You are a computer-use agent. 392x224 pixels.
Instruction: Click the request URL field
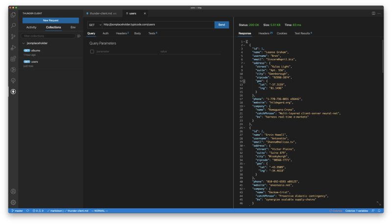point(158,25)
